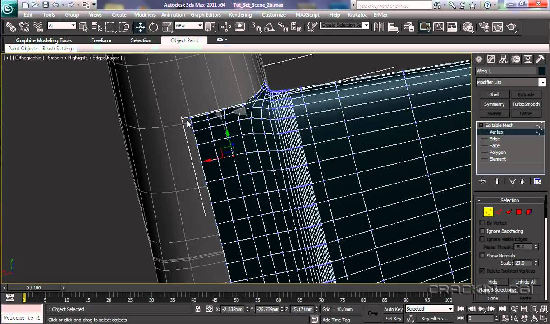The width and height of the screenshot is (550, 324).
Task: Click the Symmetry modifier button
Action: (494, 104)
